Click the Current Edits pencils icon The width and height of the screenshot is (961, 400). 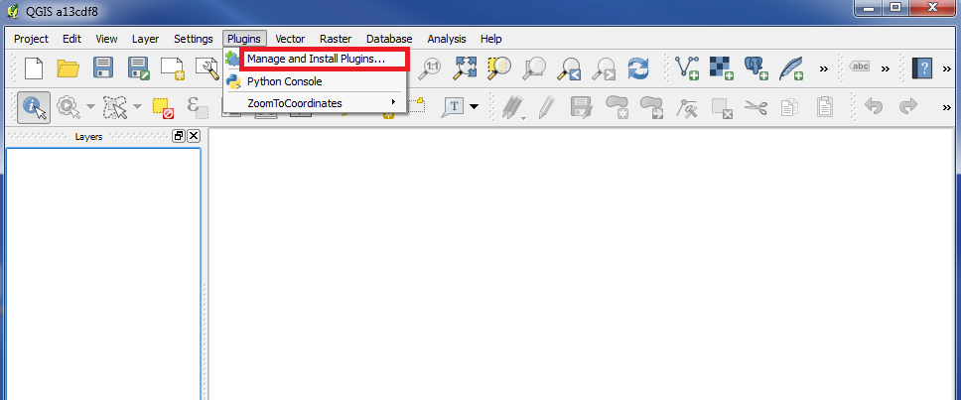pos(511,107)
